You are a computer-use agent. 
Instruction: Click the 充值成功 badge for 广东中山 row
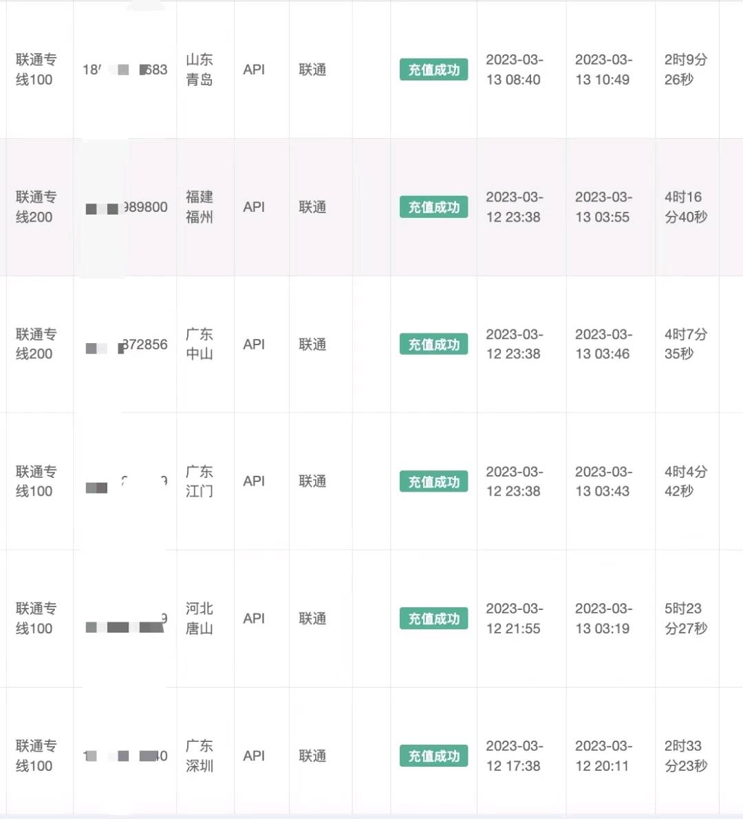tap(433, 345)
